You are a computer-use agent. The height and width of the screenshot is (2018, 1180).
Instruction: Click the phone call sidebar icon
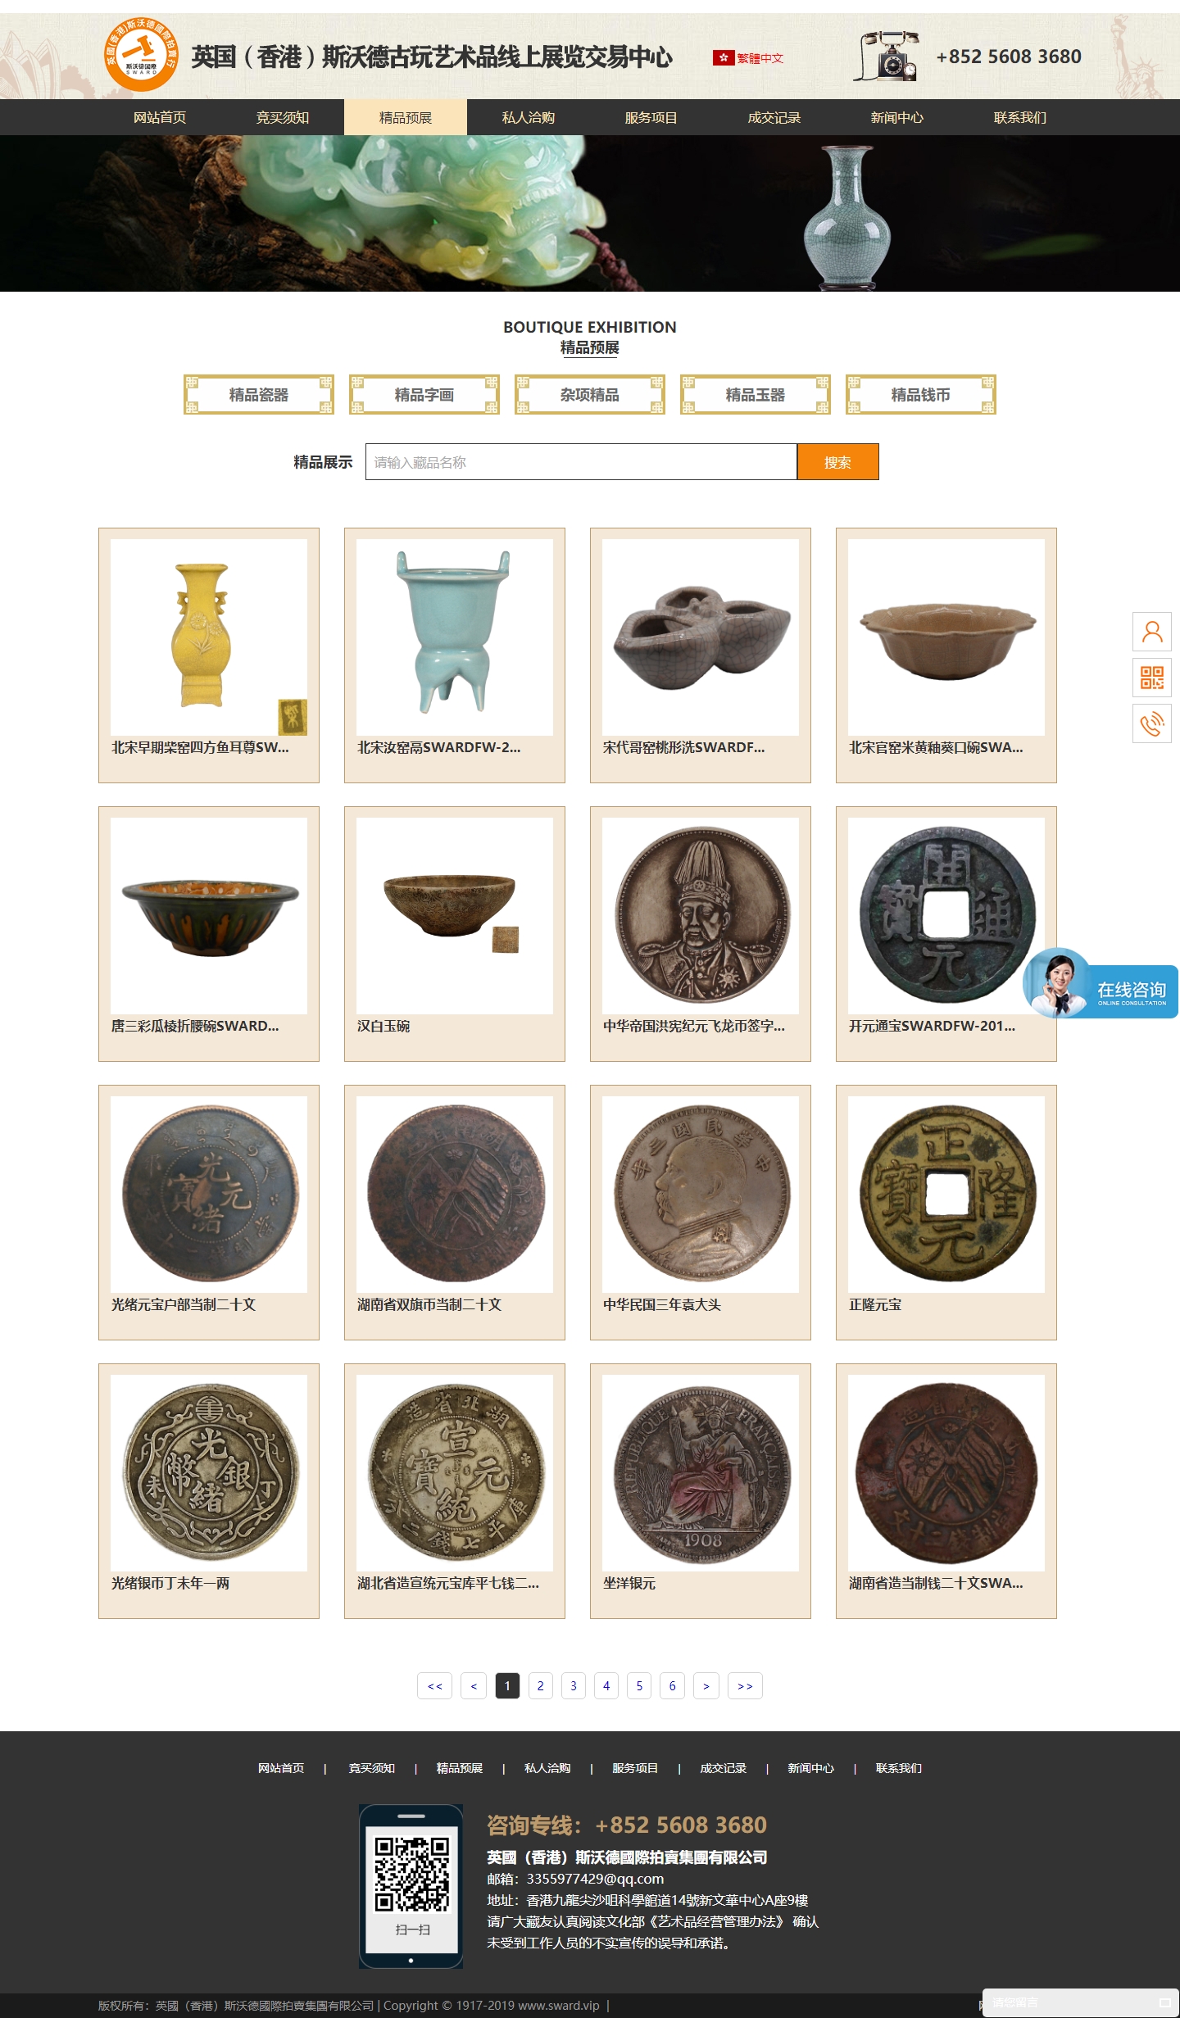1152,723
